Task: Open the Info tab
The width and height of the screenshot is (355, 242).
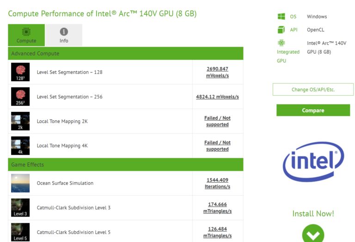Action: click(64, 35)
